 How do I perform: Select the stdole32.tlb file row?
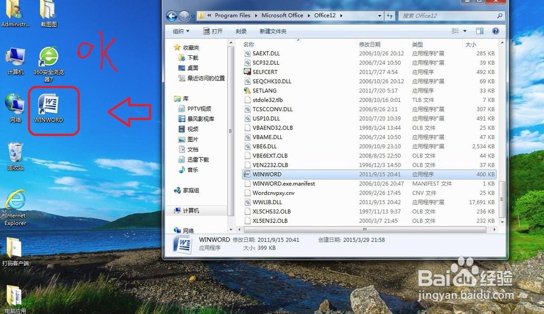pos(370,100)
